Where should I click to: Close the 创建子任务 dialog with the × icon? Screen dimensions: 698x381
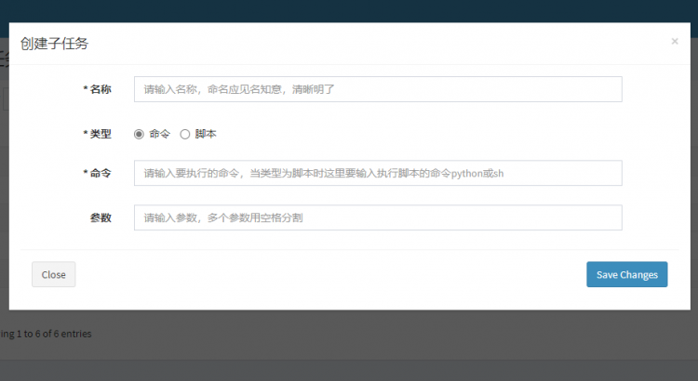point(675,42)
